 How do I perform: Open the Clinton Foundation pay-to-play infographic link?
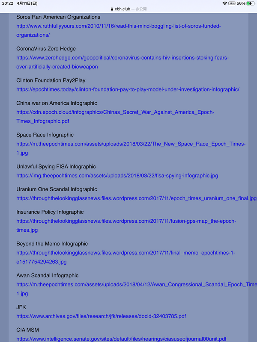[x=128, y=89]
